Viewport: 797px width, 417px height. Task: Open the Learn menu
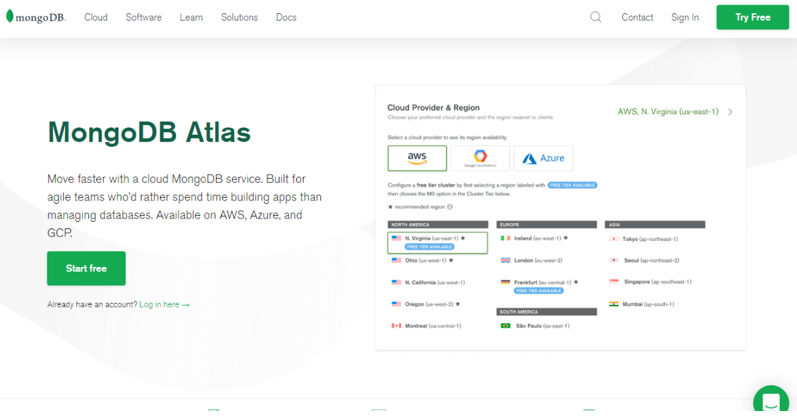coord(191,17)
